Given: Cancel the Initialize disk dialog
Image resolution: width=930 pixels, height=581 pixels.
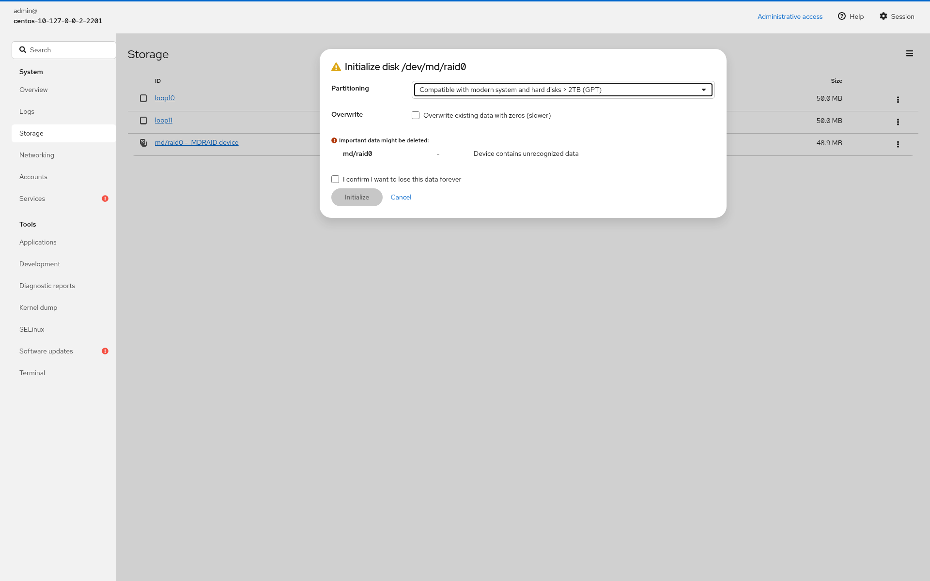Looking at the screenshot, I should coord(401,197).
